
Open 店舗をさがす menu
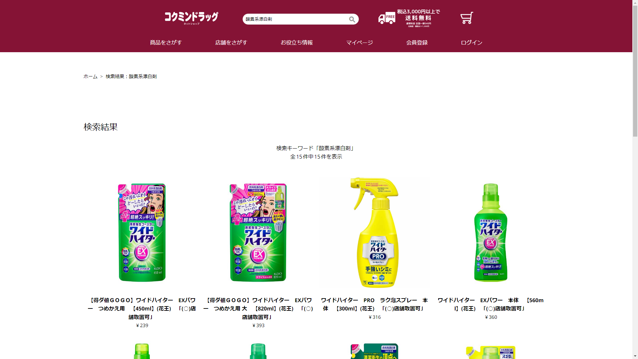click(231, 43)
